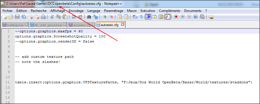Image resolution: width=260 pixels, height=104 pixels.
Task: Open the Macro menu
Action: [x=132, y=11]
